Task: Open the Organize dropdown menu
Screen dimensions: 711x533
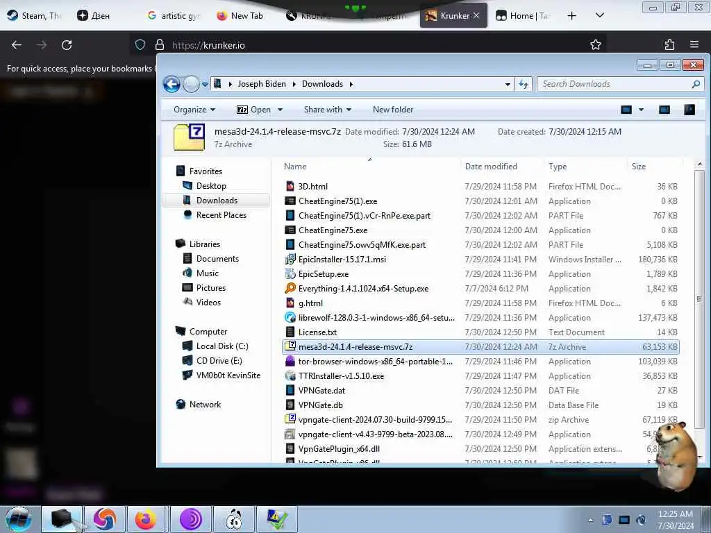Action: pyautogui.click(x=194, y=110)
